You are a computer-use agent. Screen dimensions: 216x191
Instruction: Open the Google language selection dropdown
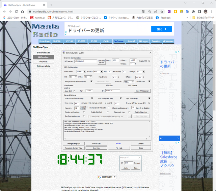(107, 177)
